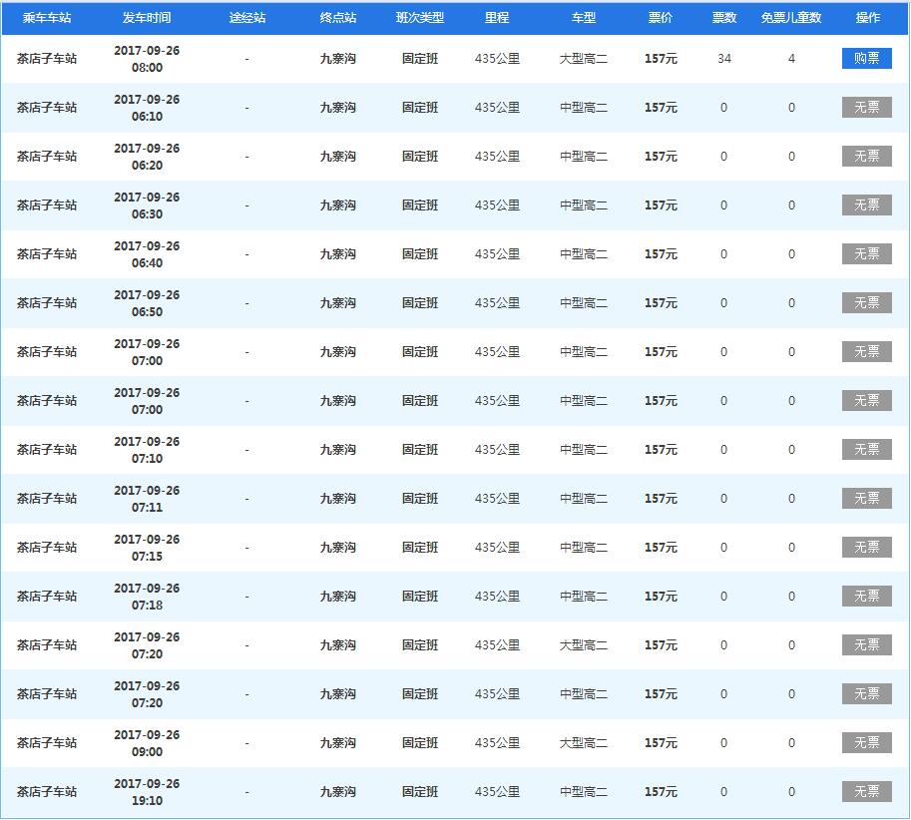Click 九寨沟 destination in the 07:11 row

coord(337,498)
